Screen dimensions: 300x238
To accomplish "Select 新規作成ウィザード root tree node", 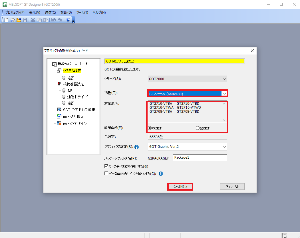I will pos(73,64).
